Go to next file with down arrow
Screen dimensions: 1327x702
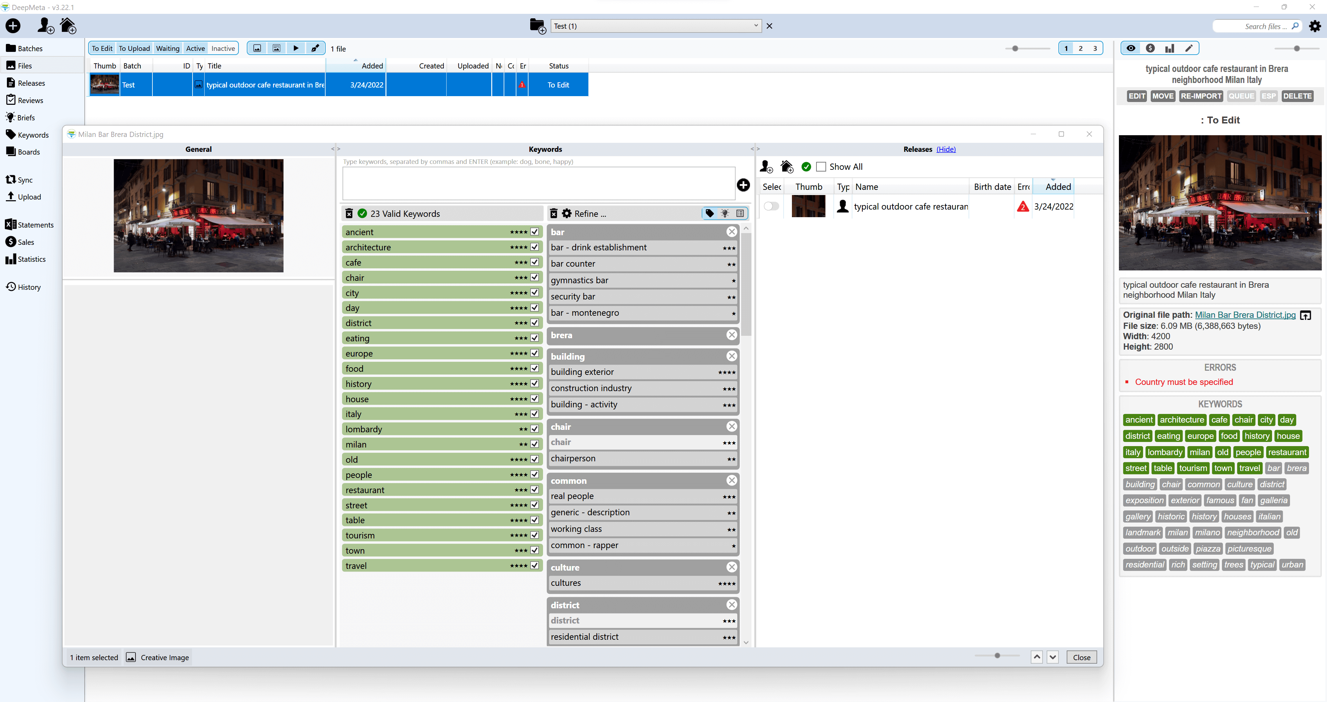click(1053, 657)
